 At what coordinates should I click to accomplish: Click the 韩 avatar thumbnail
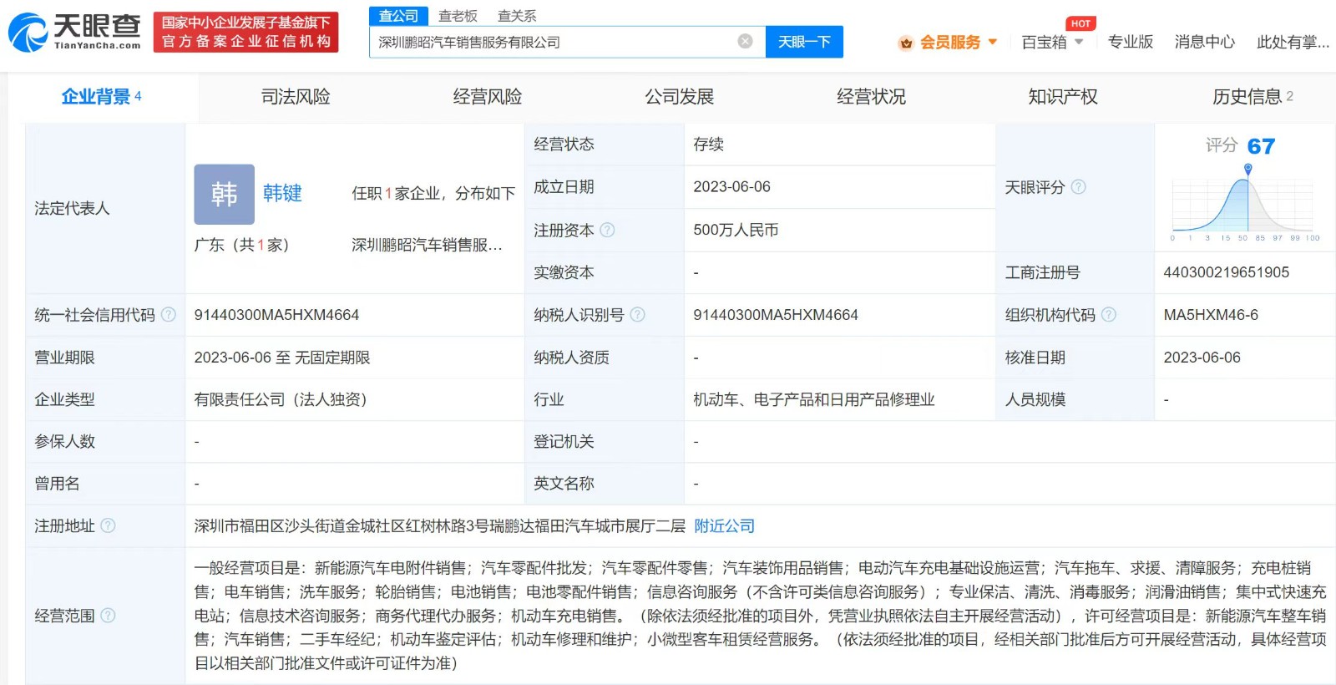[224, 194]
